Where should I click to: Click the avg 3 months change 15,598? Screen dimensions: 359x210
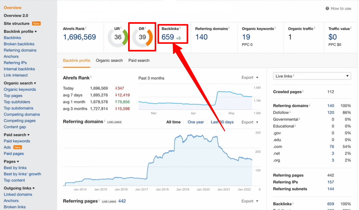pyautogui.click(x=122, y=109)
